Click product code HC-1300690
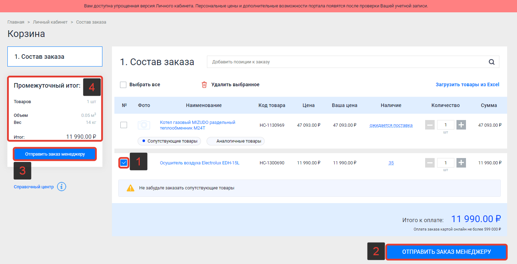 (272, 163)
